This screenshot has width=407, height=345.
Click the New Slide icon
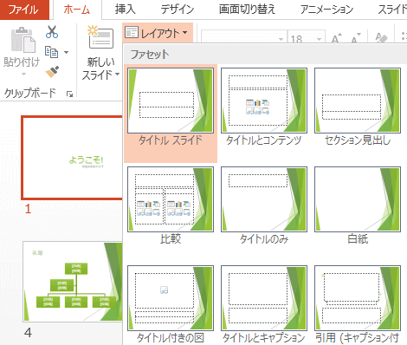tap(100, 38)
